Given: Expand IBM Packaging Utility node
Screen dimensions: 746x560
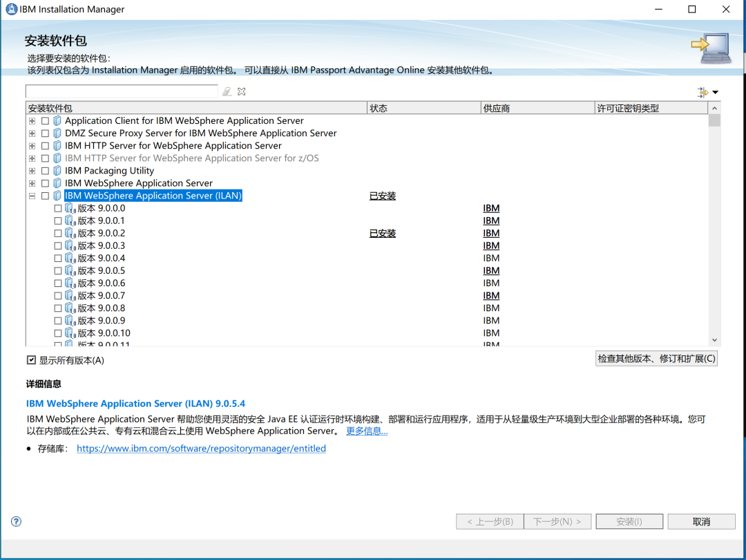Looking at the screenshot, I should tap(32, 171).
